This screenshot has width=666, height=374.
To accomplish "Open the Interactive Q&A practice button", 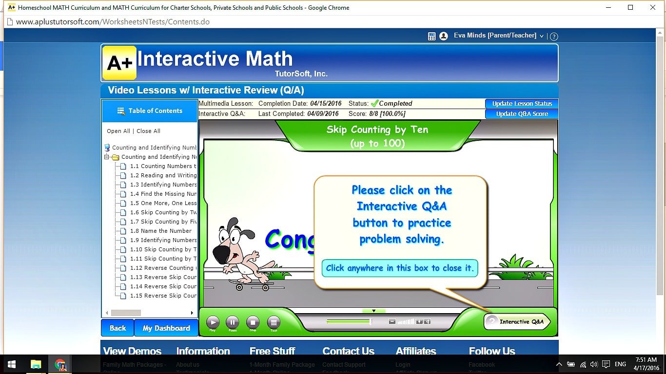I will [x=517, y=321].
